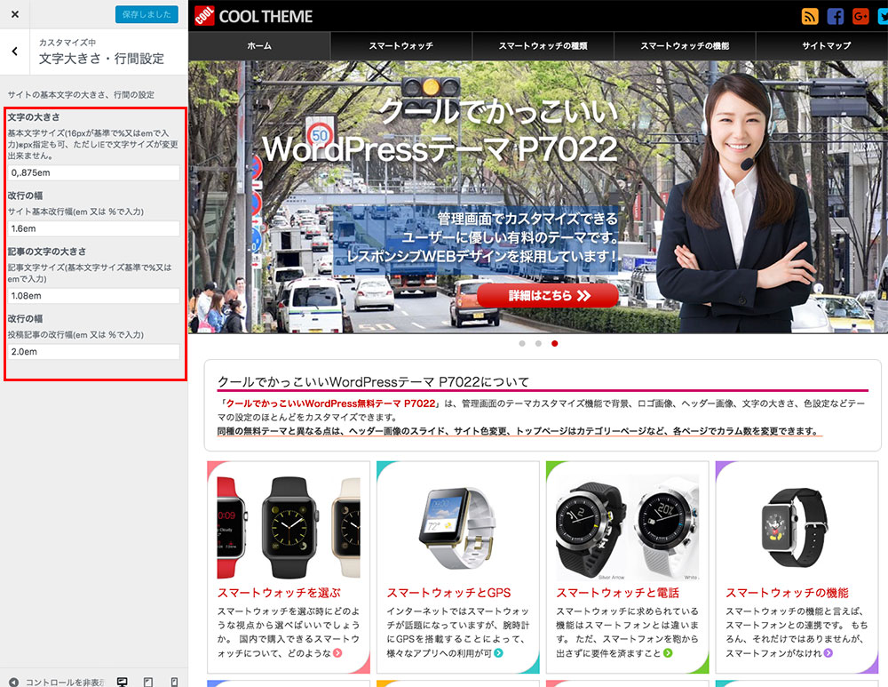The width and height of the screenshot is (888, 687).
Task: Click the red read-more arrow in スマートウォッチを選ぶ card
Action: click(338, 653)
